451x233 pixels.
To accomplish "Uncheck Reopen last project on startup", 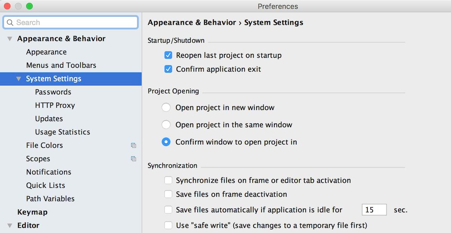I will tap(168, 56).
